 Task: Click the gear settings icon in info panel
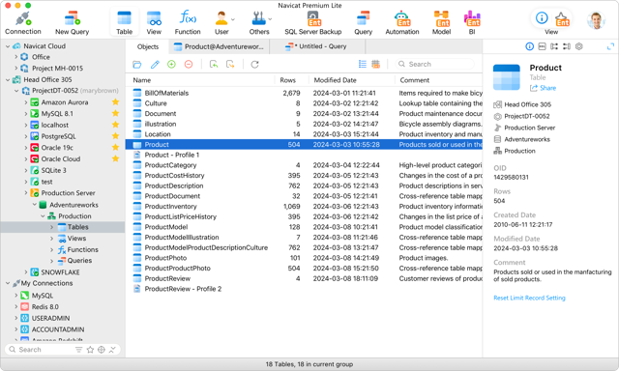[x=578, y=46]
